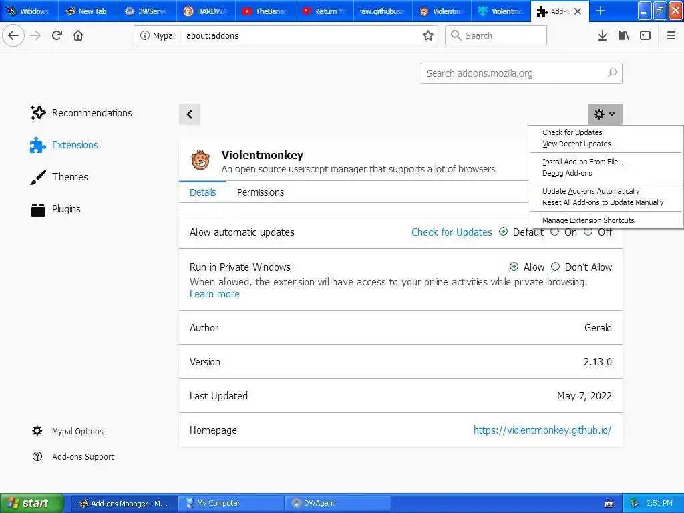Open the Library bookshelf icon
The image size is (684, 513).
click(624, 36)
